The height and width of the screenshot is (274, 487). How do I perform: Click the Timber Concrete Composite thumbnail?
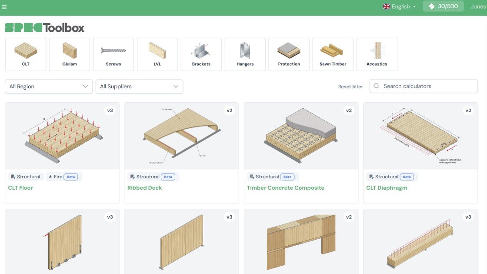tap(301, 136)
